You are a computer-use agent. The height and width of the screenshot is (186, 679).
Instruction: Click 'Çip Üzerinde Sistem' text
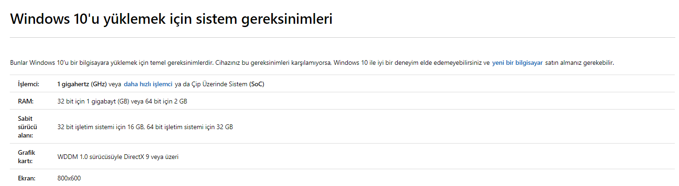[x=219, y=84]
